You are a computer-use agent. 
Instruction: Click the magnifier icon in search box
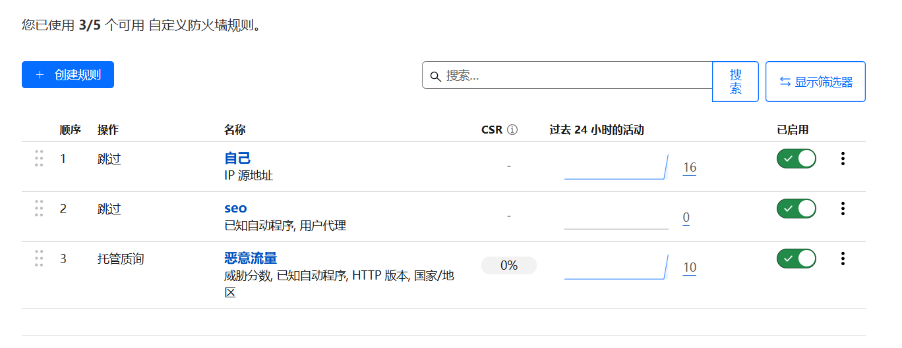pyautogui.click(x=435, y=76)
